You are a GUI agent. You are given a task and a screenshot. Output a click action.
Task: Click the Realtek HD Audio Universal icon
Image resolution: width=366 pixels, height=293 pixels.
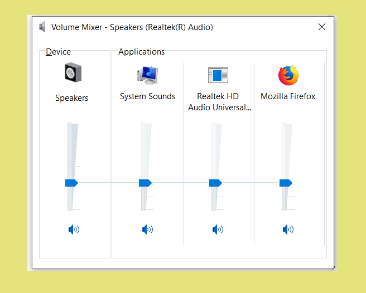point(218,75)
